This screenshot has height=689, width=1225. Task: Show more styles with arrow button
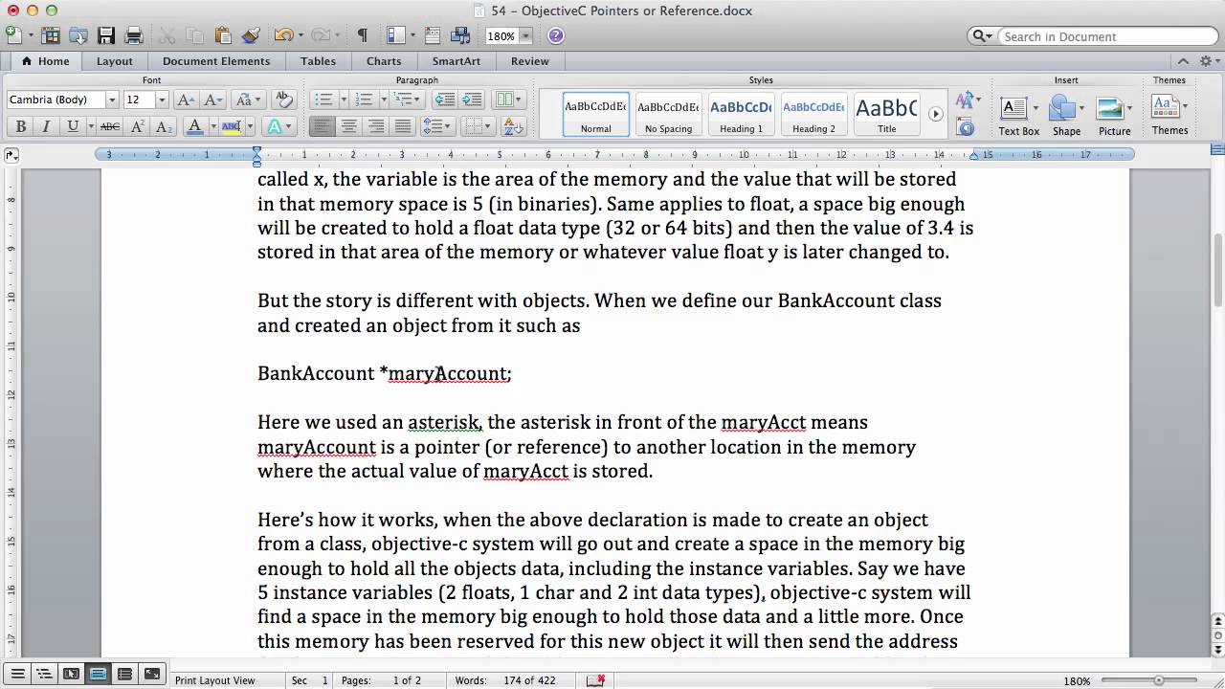coord(936,114)
